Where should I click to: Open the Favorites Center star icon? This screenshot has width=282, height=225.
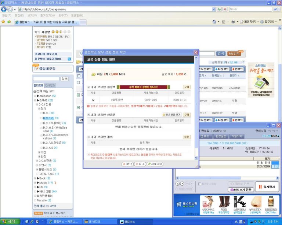(x=3, y=22)
